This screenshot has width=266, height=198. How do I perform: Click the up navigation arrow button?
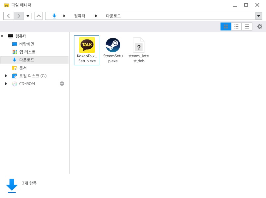coord(38,16)
